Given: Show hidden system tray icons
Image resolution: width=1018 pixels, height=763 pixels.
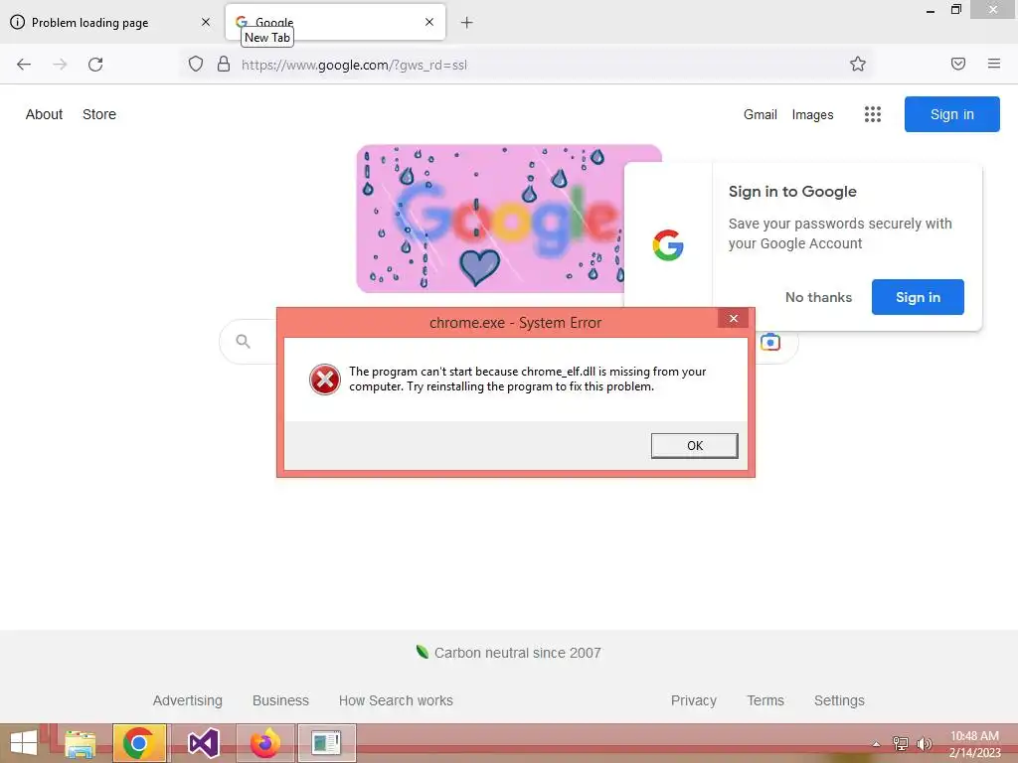Looking at the screenshot, I should click(x=876, y=744).
